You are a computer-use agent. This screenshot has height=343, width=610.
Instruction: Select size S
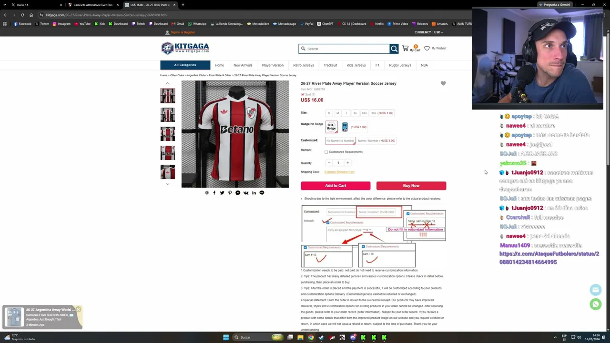(329, 113)
